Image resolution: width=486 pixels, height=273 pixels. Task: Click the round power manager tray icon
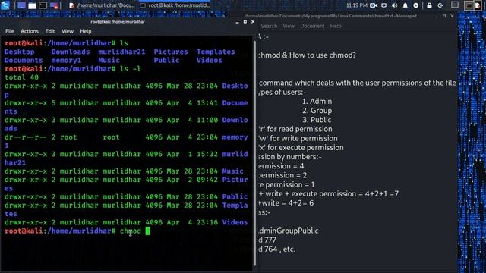point(416,5)
